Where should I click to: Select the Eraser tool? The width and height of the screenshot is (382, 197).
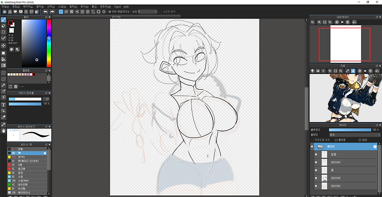pyautogui.click(x=3, y=26)
